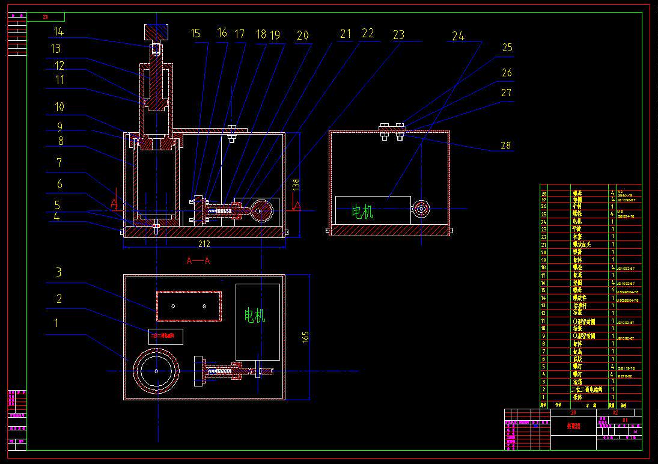Select callout label 7 on the left
The image size is (658, 464).
pyautogui.click(x=59, y=162)
